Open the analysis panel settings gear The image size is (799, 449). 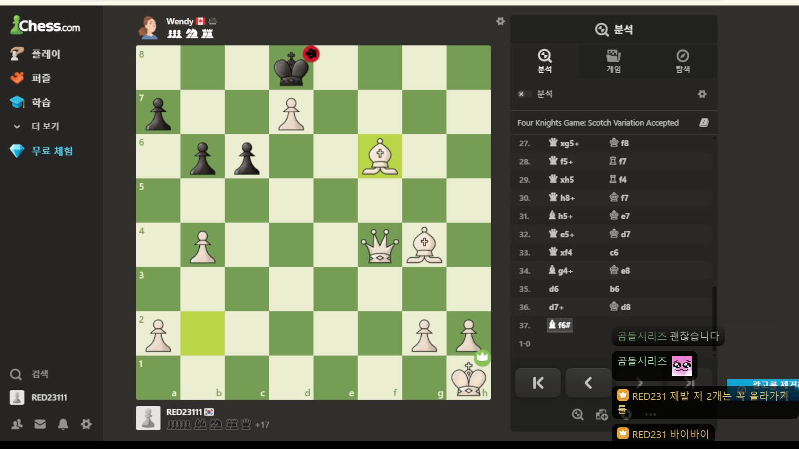pyautogui.click(x=702, y=94)
